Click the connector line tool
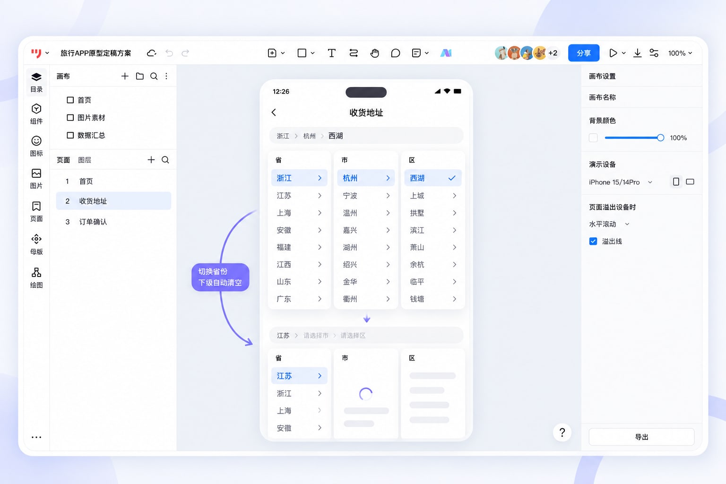This screenshot has height=484, width=726. click(354, 53)
